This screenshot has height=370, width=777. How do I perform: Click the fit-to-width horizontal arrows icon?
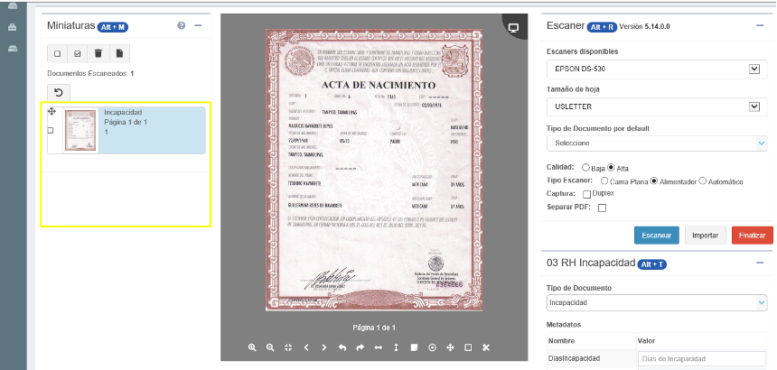[379, 347]
